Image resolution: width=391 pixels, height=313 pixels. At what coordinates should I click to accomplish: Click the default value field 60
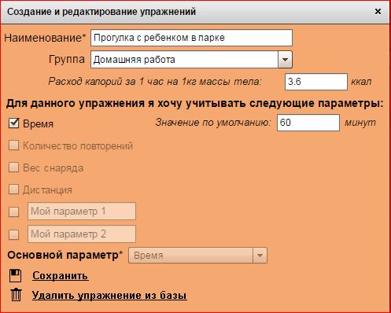click(x=308, y=123)
